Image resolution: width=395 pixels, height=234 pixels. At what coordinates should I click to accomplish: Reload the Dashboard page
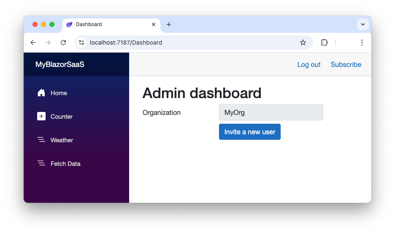63,43
